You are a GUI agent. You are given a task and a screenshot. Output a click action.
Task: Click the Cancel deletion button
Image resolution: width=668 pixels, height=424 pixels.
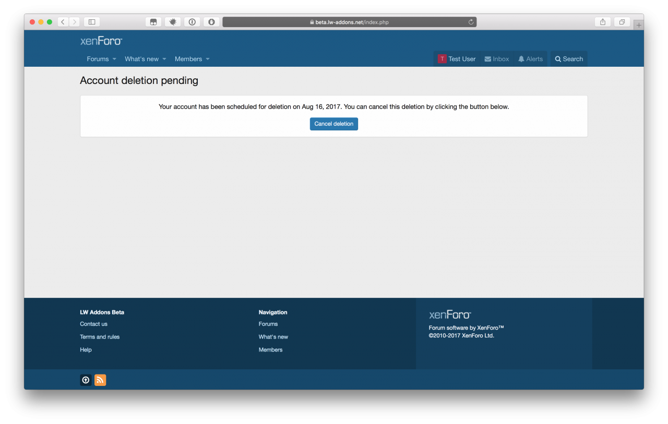click(333, 124)
